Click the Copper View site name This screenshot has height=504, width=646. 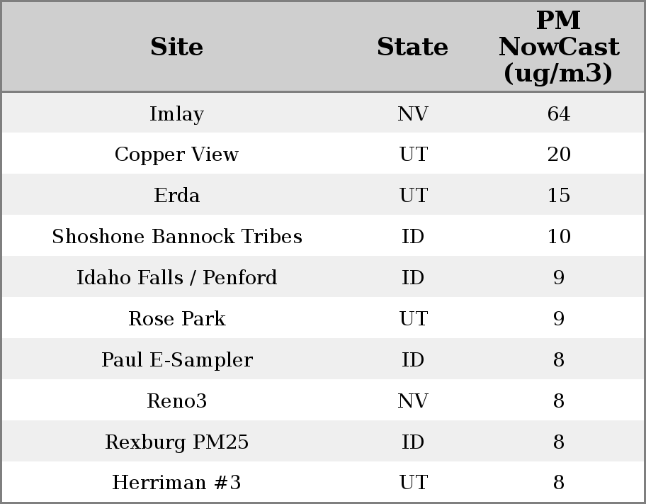177,155
